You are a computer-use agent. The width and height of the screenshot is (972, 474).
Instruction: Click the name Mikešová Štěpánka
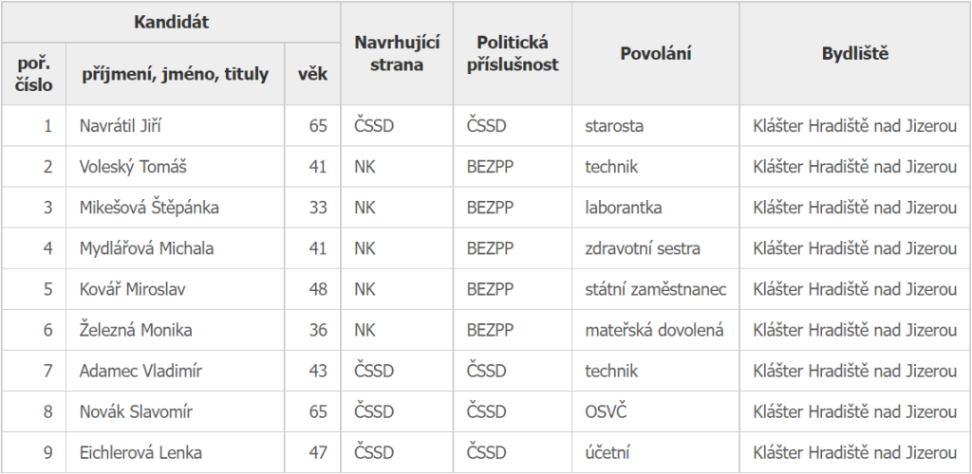149,208
